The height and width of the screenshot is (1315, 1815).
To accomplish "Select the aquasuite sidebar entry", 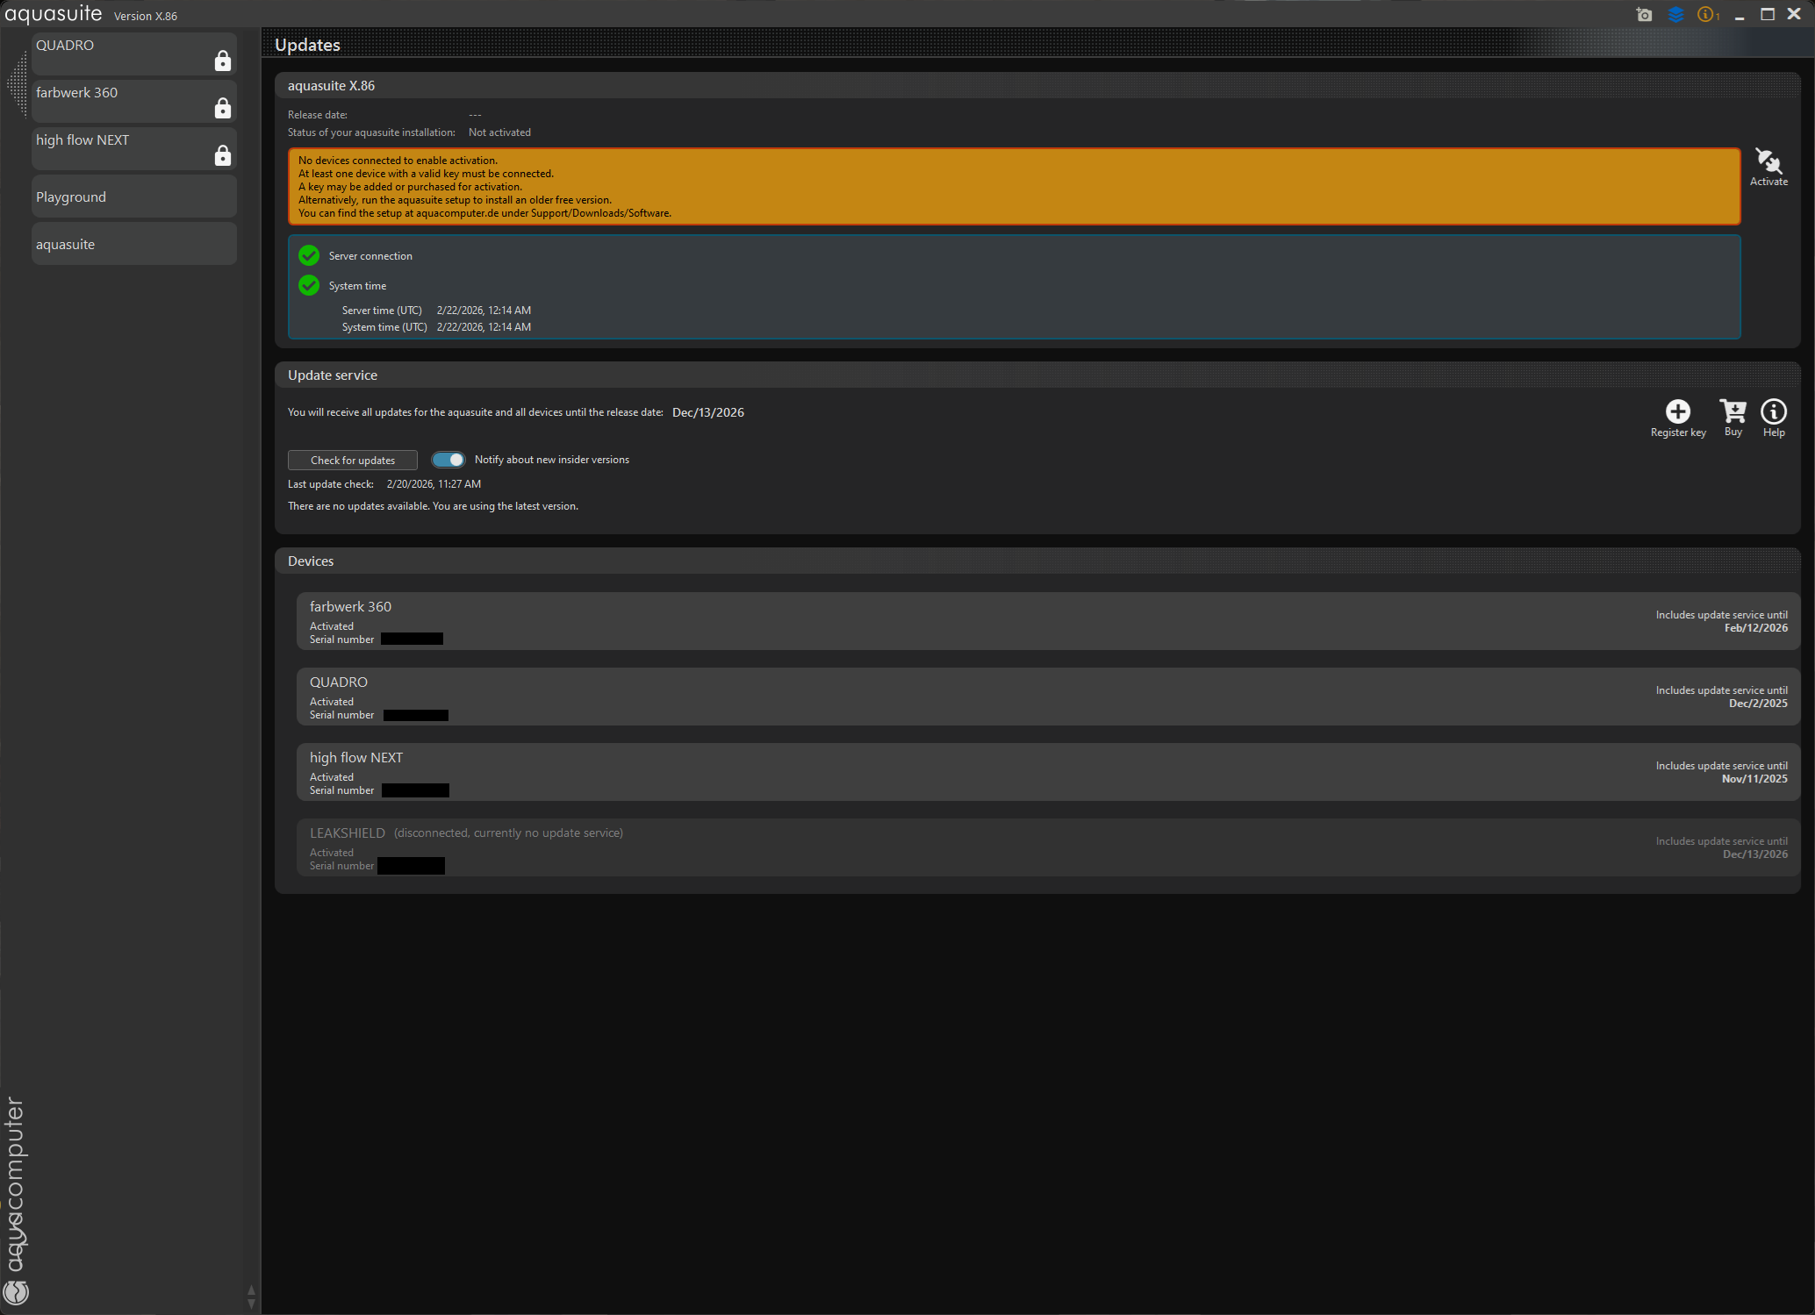I will (x=133, y=245).
